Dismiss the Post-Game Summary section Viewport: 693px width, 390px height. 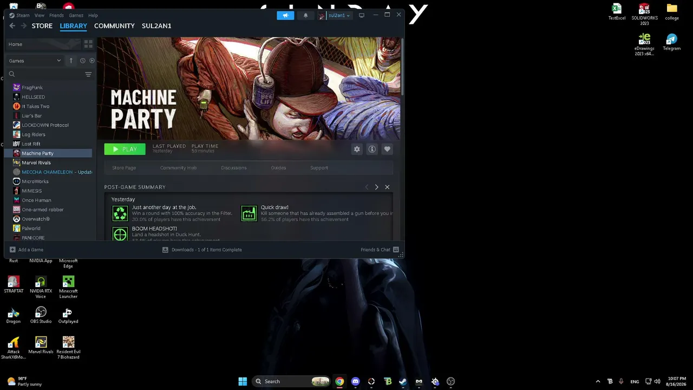(387, 187)
